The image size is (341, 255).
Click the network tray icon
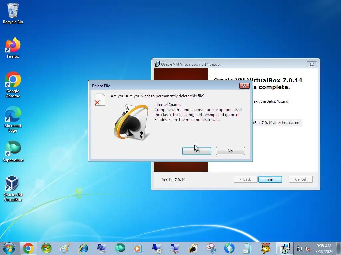point(299,249)
